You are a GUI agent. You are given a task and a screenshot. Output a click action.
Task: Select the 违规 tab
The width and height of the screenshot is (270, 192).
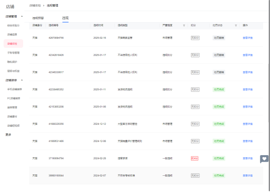tap(65, 18)
